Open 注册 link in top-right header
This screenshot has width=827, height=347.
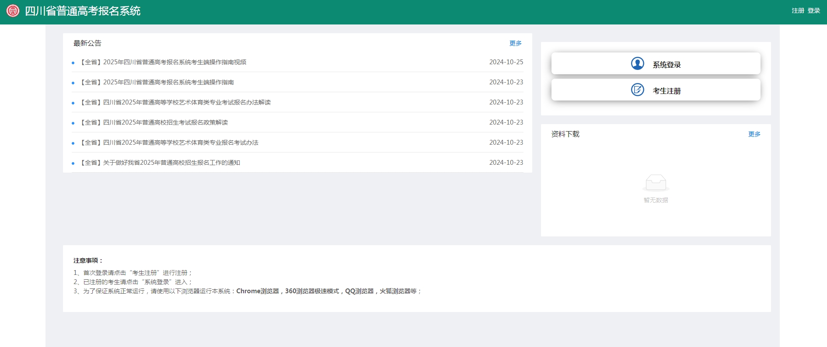click(x=798, y=11)
